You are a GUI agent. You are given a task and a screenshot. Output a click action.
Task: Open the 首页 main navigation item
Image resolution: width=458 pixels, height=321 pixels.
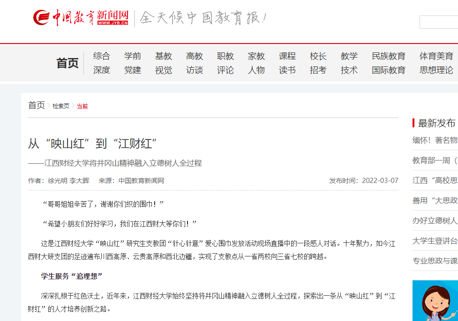click(68, 63)
